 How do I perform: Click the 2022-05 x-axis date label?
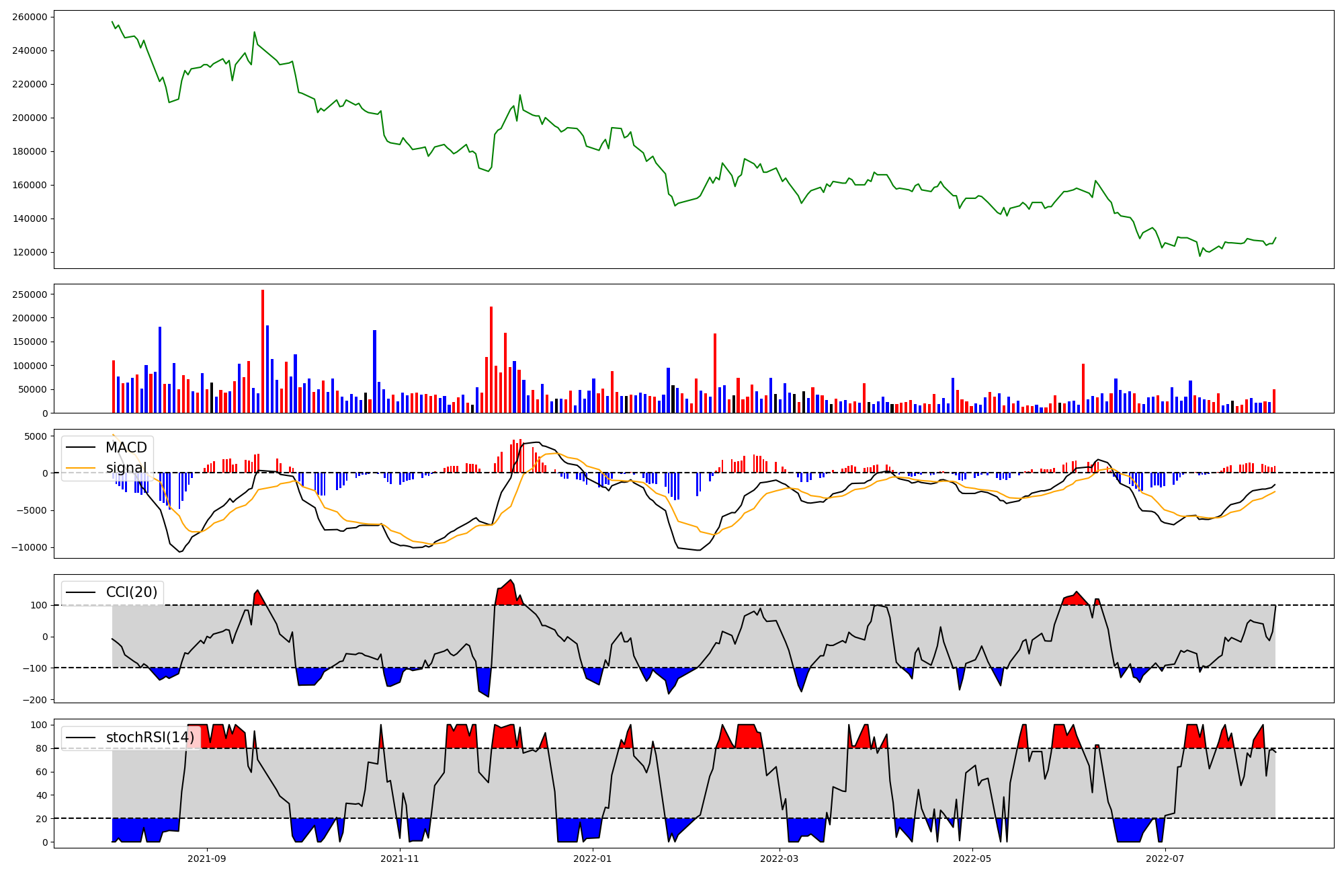(972, 859)
